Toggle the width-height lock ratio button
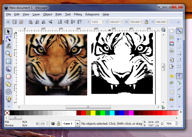 click(146, 22)
